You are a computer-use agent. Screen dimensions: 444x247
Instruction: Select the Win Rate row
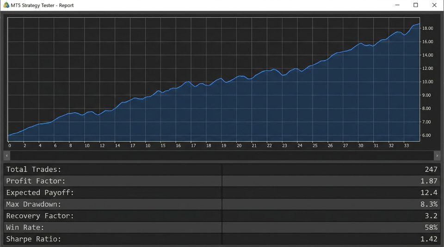222,227
